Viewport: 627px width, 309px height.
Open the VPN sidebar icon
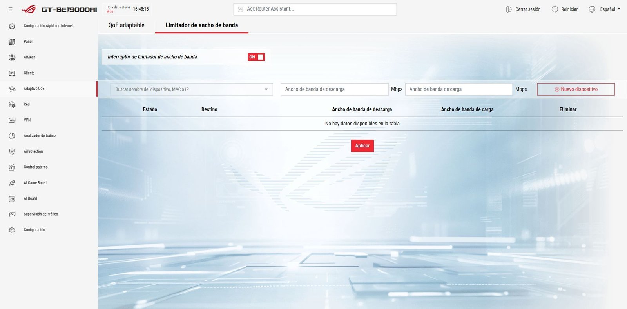point(12,120)
